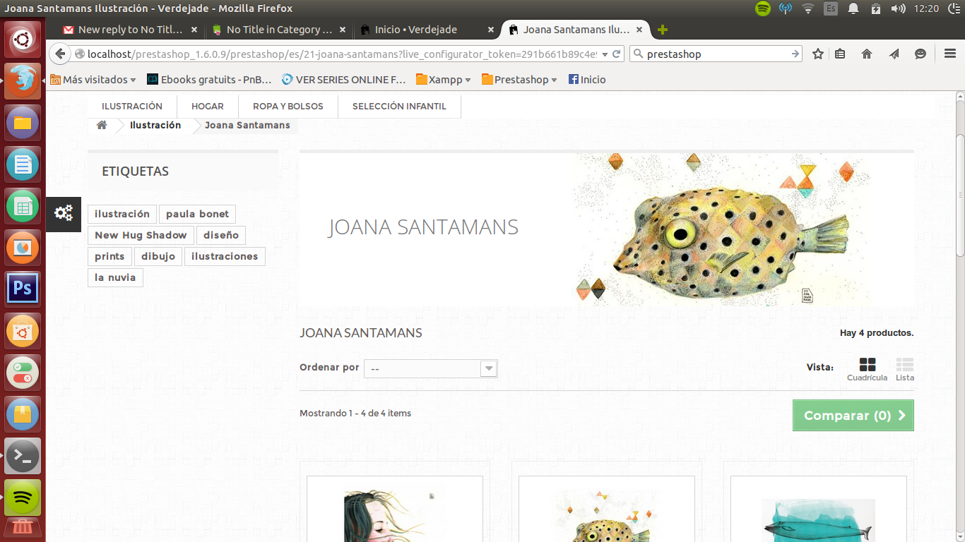
Task: Open Files manager in the dock
Action: point(23,124)
